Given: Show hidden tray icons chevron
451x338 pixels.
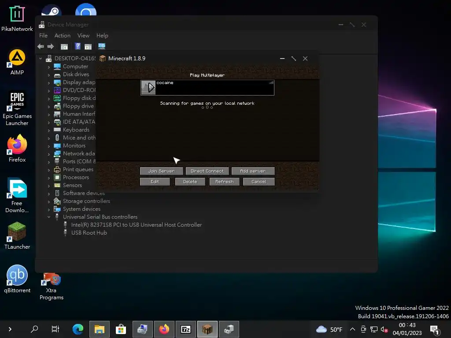Looking at the screenshot, I should click(352, 329).
